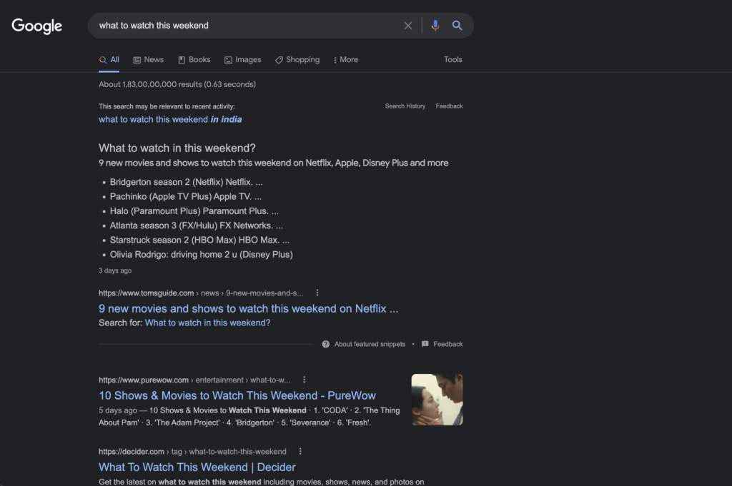Image resolution: width=732 pixels, height=486 pixels.
Task: Switch to the Books tab
Action: click(x=194, y=60)
